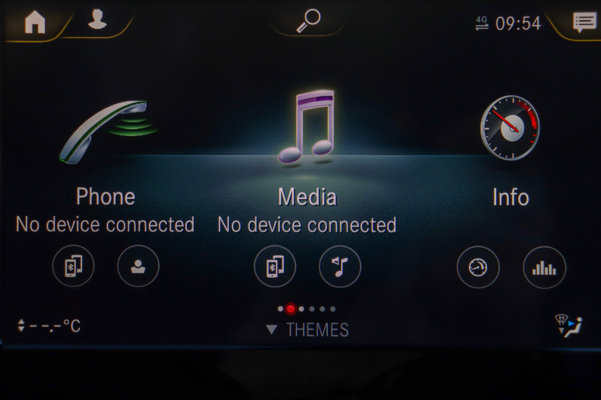Open the notifications message icon
Screen dimensions: 601x400
(584, 22)
